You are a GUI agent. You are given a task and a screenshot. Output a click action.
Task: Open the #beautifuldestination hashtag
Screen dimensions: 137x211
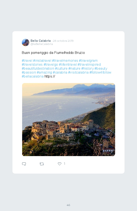tap(38, 69)
